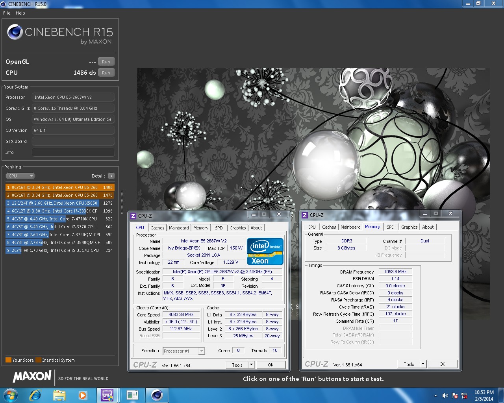Click the Intel Xeon inside logo
This screenshot has width=504, height=403.
[x=265, y=251]
